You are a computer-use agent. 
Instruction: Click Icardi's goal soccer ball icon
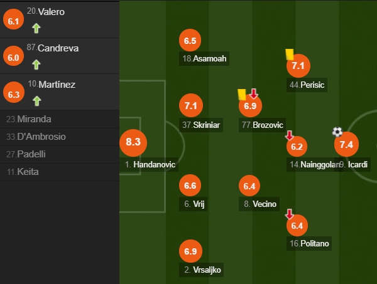point(337,132)
